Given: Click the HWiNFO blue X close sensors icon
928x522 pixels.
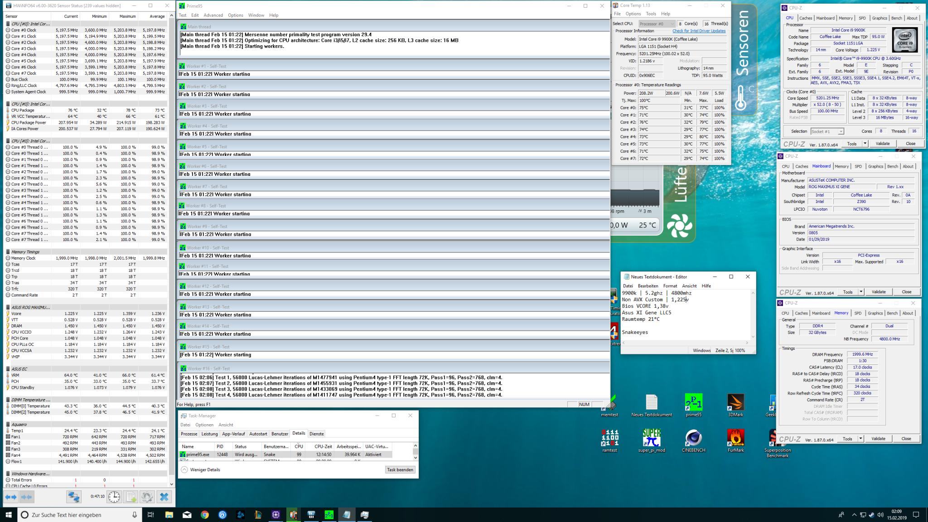Looking at the screenshot, I should 164,497.
